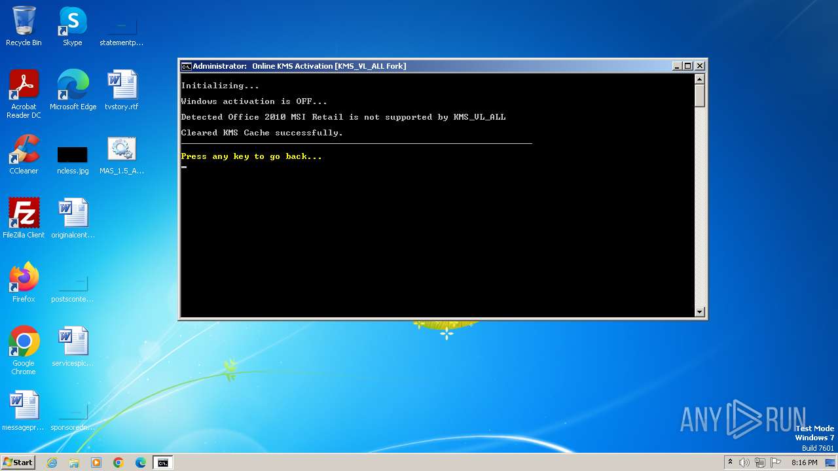Open Google Chrome desktop shortcut
838x471 pixels.
coord(24,350)
